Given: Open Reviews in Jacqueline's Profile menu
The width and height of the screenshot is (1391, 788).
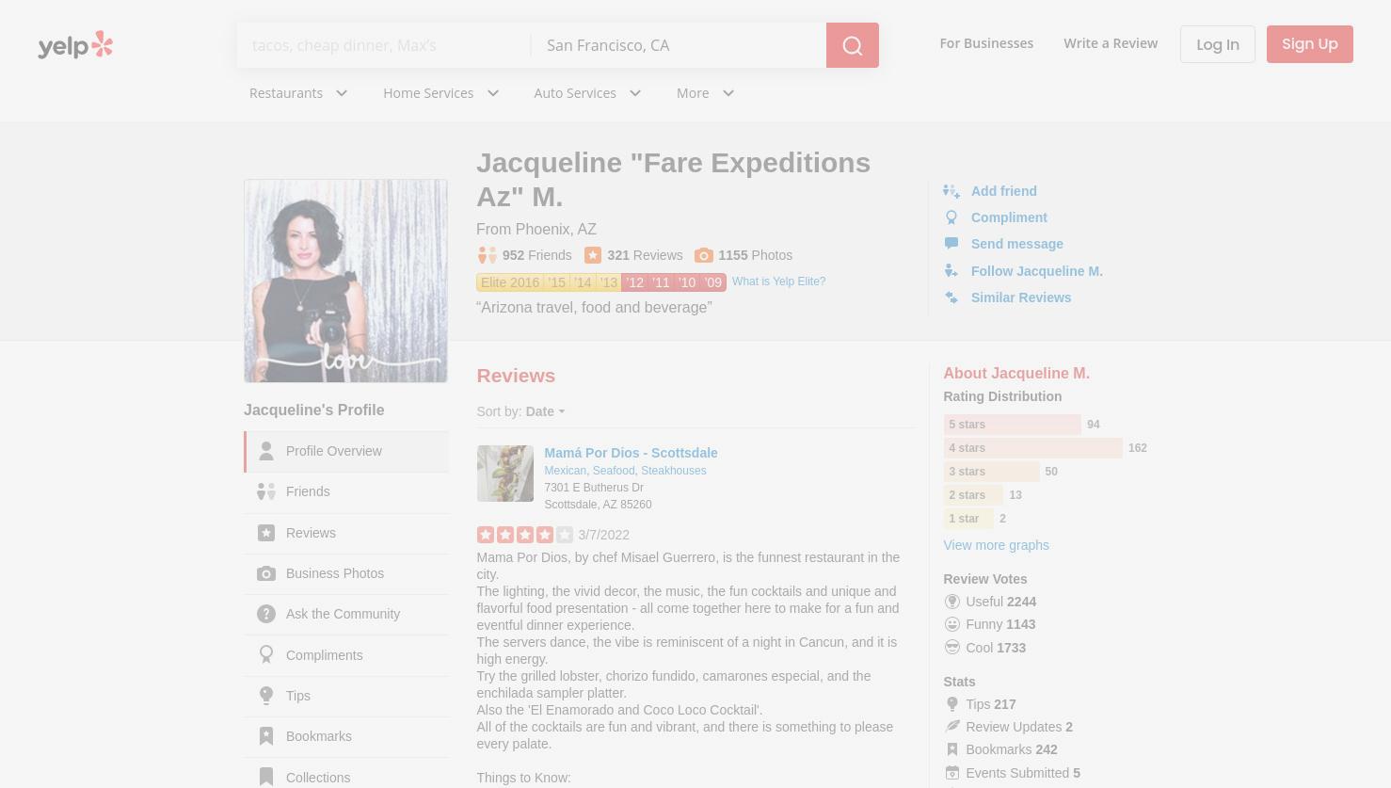Looking at the screenshot, I should tap(346, 533).
